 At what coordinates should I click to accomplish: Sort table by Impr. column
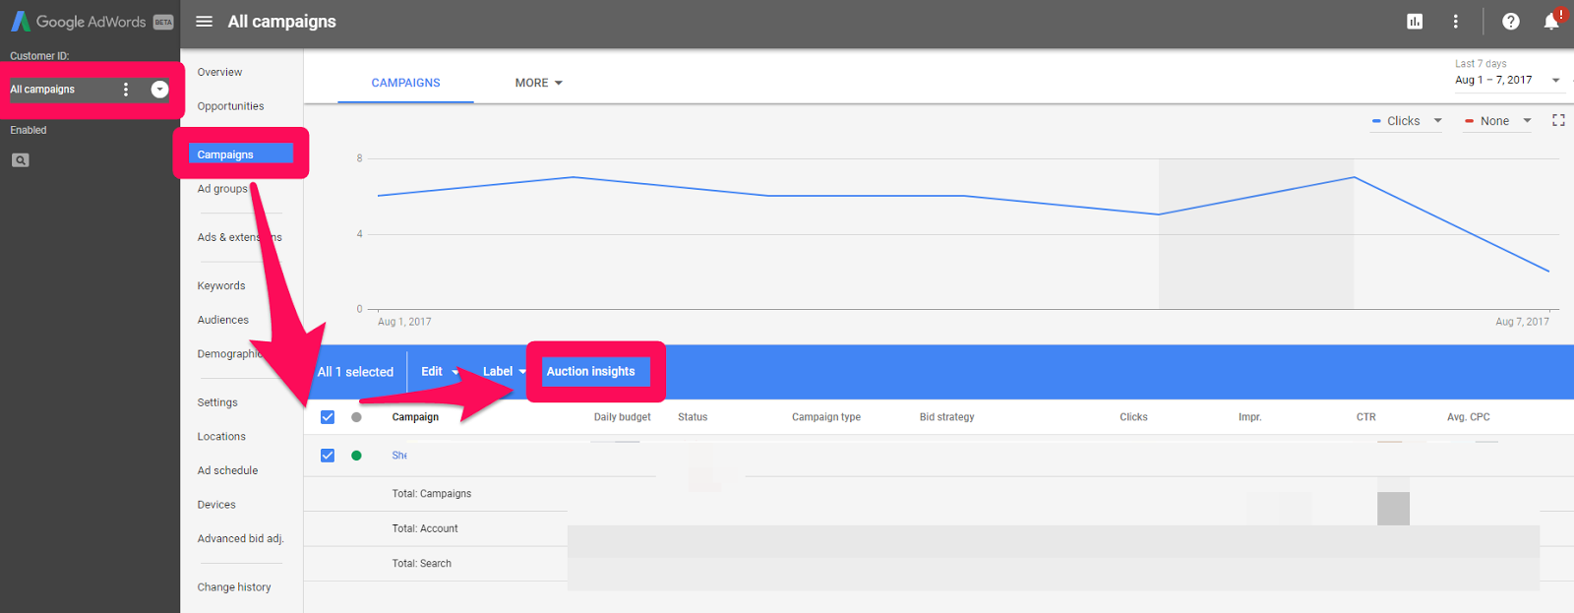pyautogui.click(x=1250, y=417)
